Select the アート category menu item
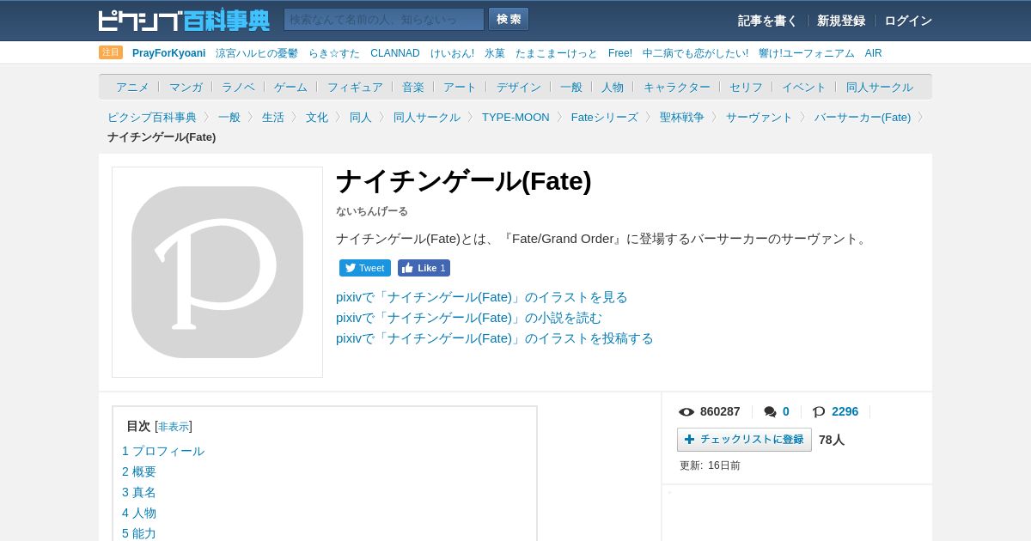Viewport: 1031px width, 541px height. [460, 87]
